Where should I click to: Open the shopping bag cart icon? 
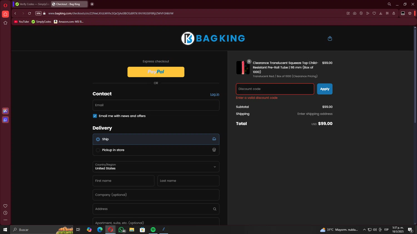click(x=330, y=39)
